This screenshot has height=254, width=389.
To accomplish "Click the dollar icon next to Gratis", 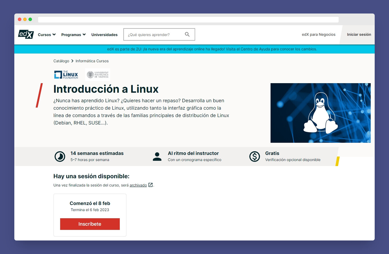I will coord(254,156).
